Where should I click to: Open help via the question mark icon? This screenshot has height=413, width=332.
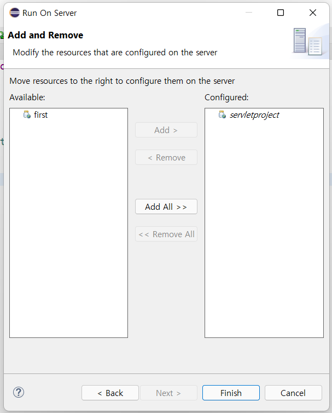pos(19,392)
